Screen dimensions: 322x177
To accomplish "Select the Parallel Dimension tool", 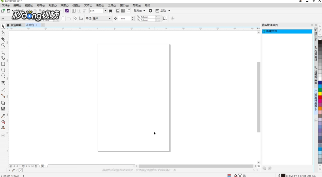I will [x=3, y=90].
